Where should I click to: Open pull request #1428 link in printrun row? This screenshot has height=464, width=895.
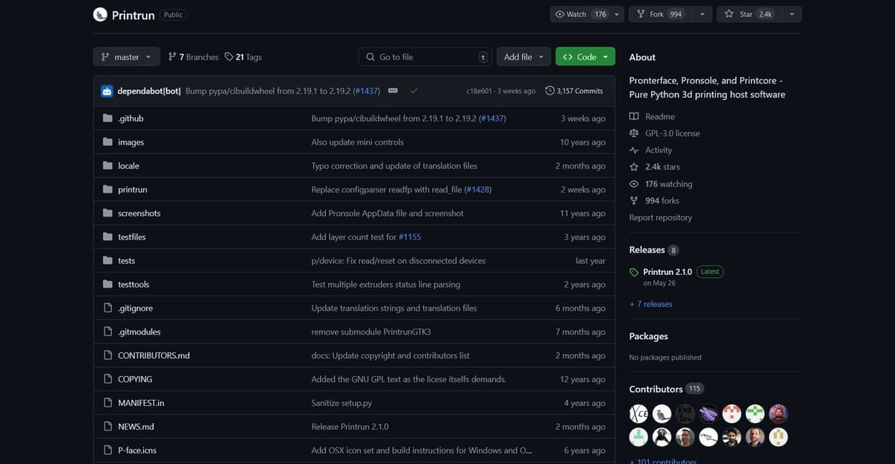[477, 189]
